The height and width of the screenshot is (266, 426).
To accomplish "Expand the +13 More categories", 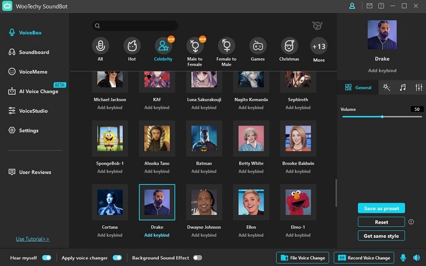I will point(319,46).
